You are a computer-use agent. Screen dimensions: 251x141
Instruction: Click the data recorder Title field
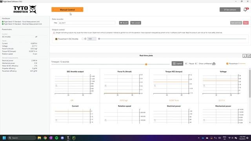[x=86, y=23]
